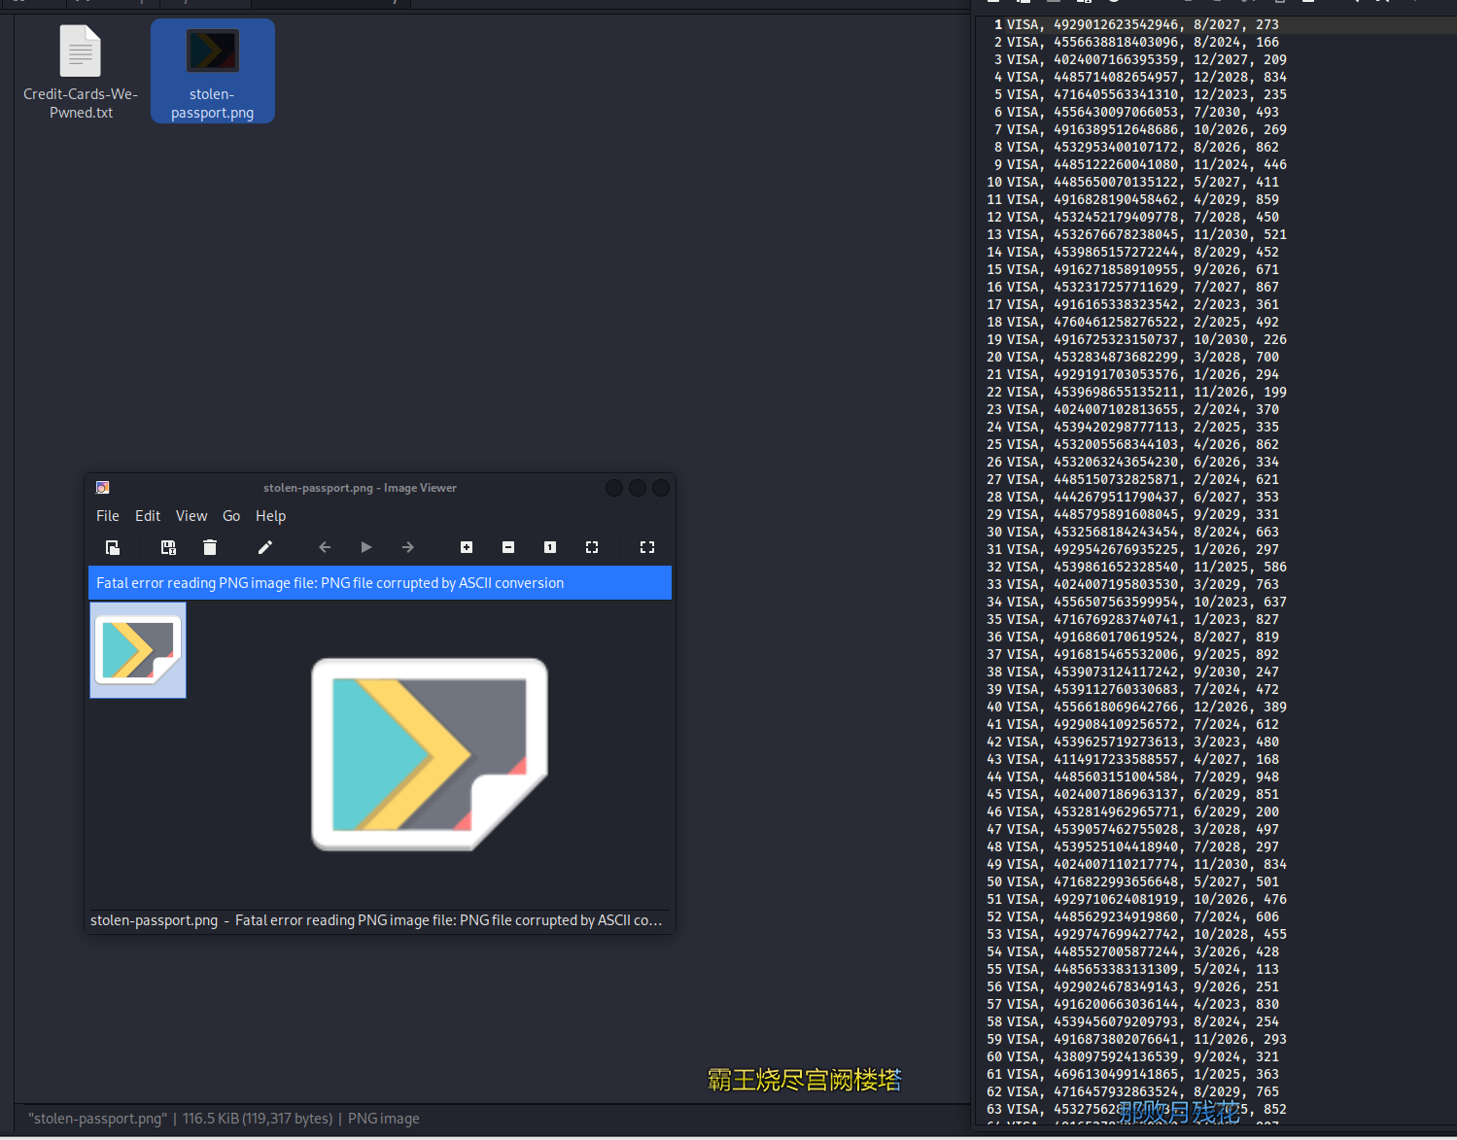Open the Go menu in Image Viewer

(231, 516)
